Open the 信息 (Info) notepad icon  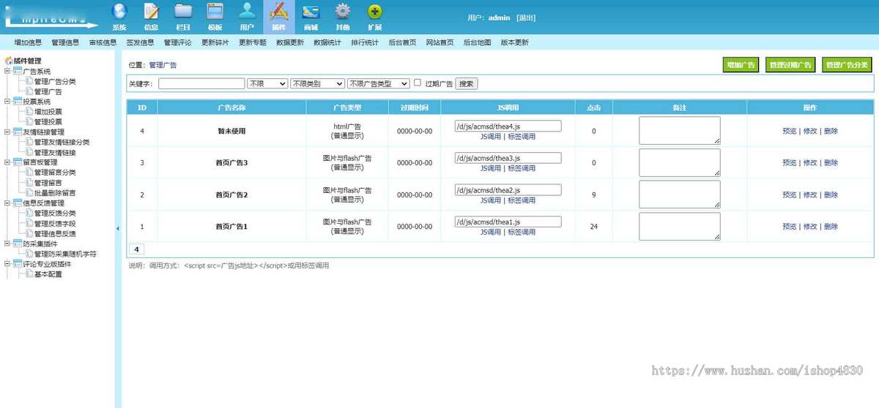click(151, 11)
